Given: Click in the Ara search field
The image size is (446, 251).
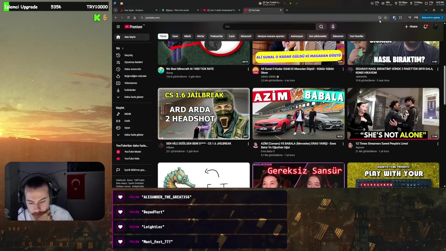Looking at the screenshot, I should (x=269, y=26).
